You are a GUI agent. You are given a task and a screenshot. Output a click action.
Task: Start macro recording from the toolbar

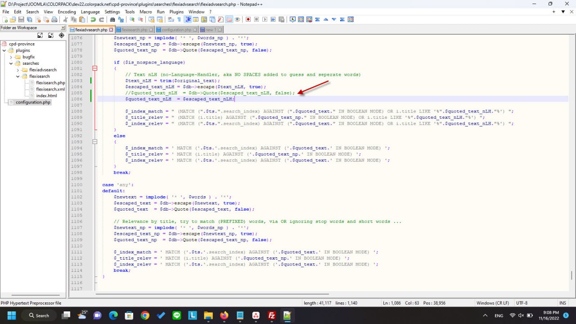click(x=248, y=19)
